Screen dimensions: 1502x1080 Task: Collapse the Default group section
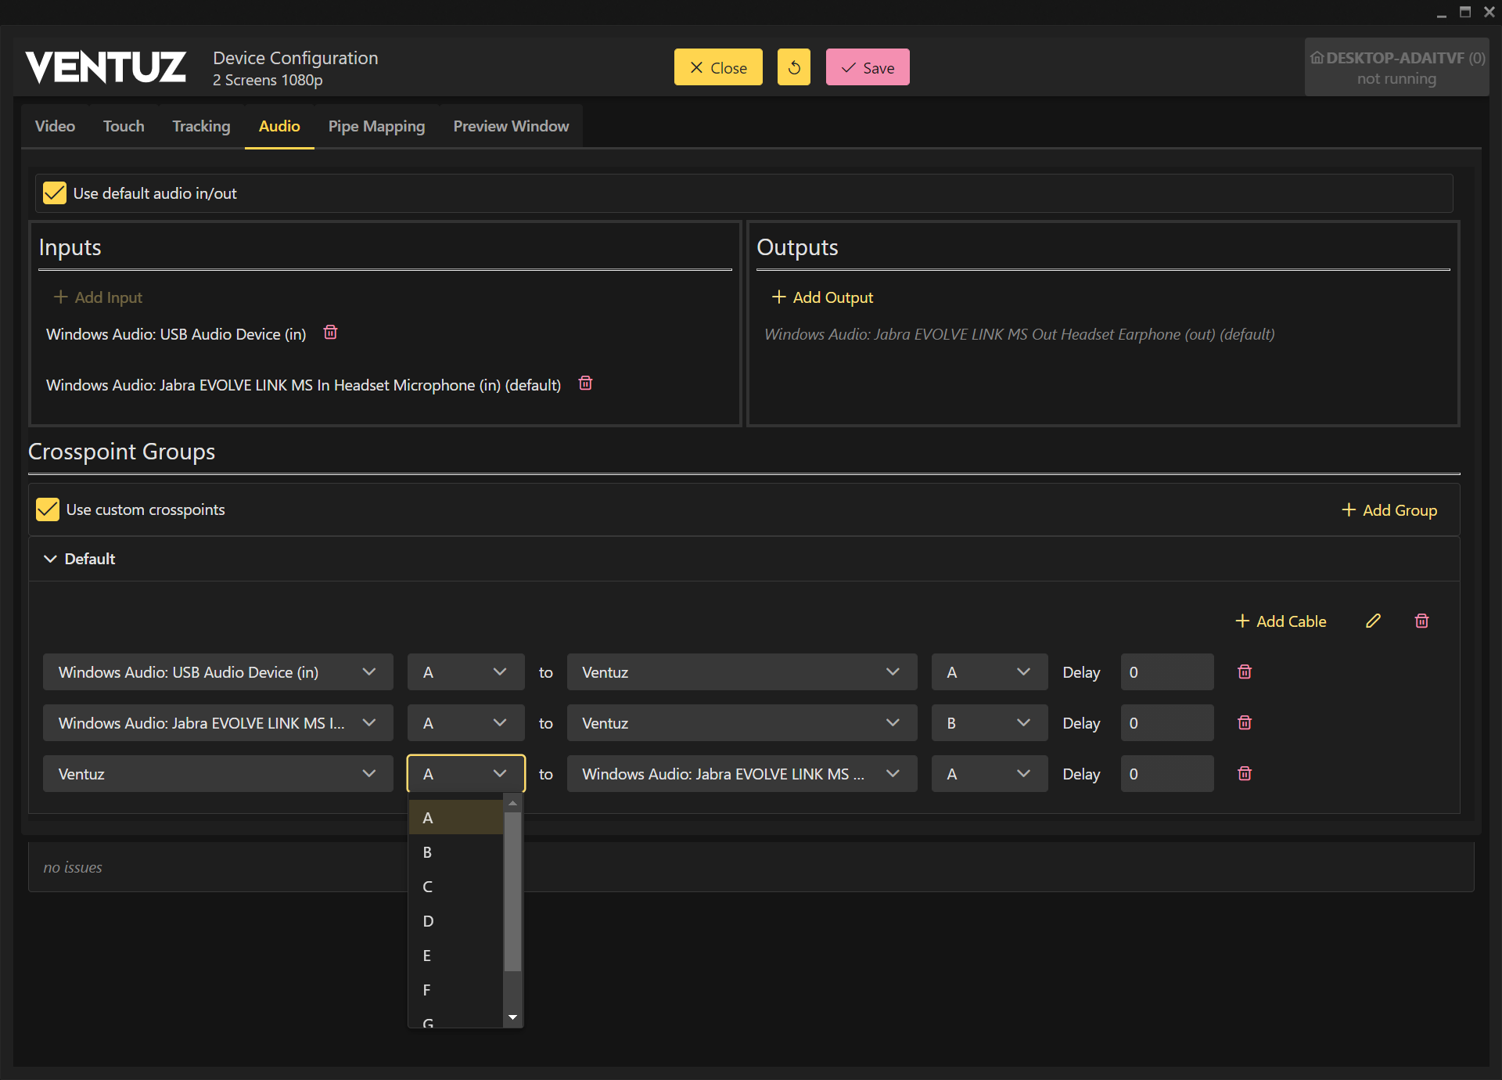click(x=51, y=559)
